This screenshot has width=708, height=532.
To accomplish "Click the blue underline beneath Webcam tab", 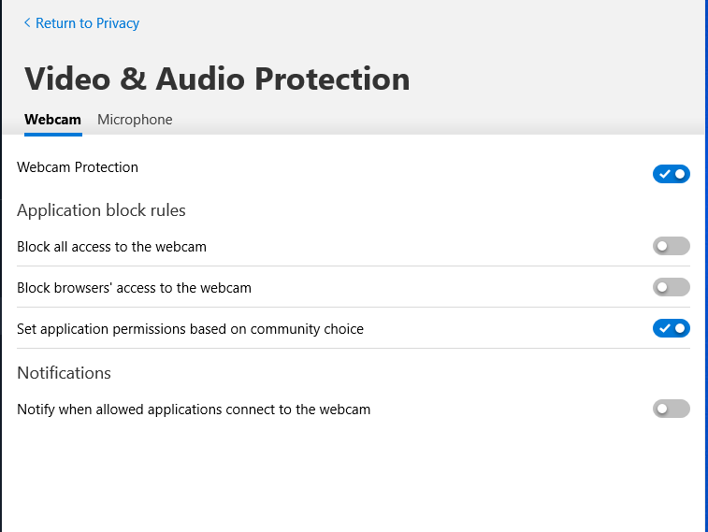I will [x=52, y=135].
